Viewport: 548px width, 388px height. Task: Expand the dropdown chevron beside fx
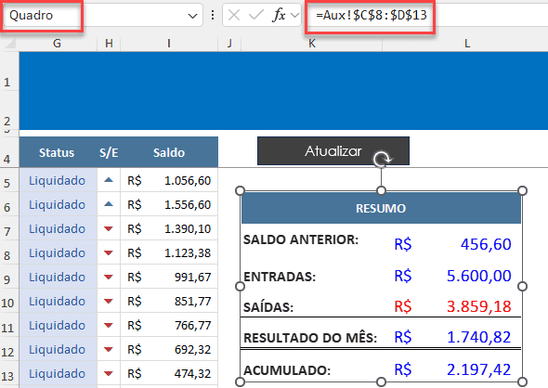click(x=295, y=15)
